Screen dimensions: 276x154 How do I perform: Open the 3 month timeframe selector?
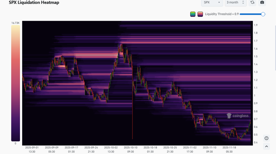coord(236,2)
